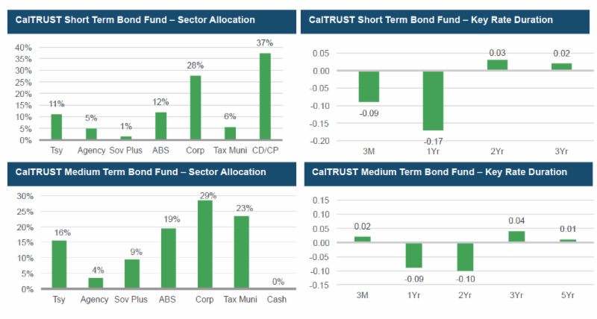The image size is (597, 319).
Task: Click the 5Yr axis label in Medium Term duration
Action: pyautogui.click(x=568, y=296)
